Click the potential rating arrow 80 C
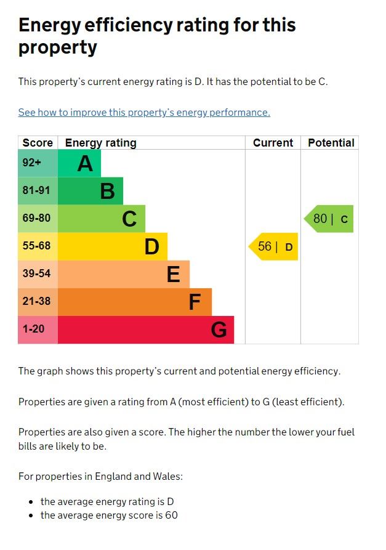 pyautogui.click(x=330, y=219)
